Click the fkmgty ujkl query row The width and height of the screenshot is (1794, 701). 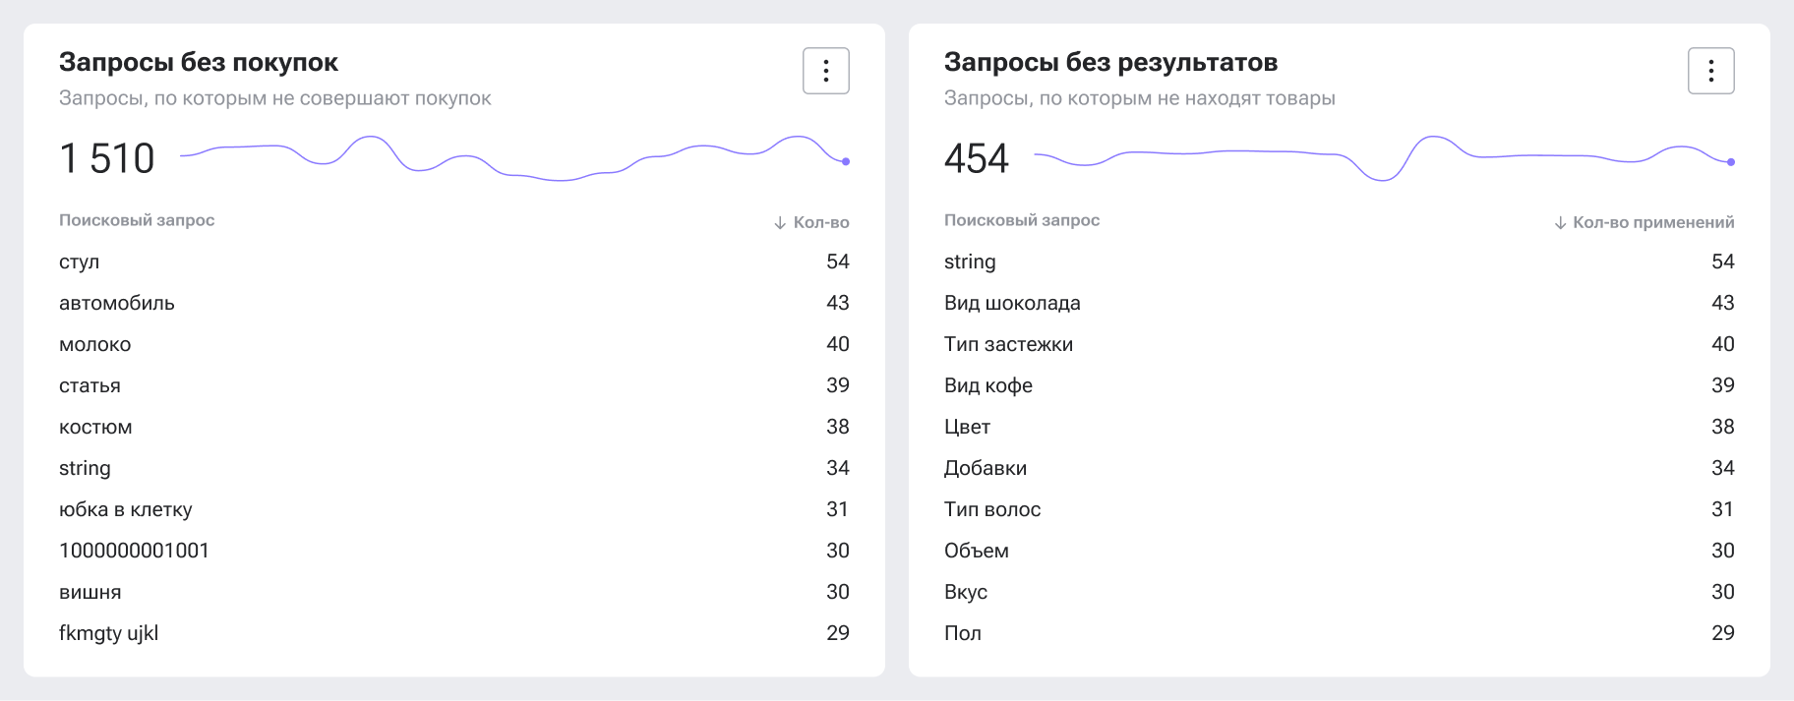[x=109, y=634]
